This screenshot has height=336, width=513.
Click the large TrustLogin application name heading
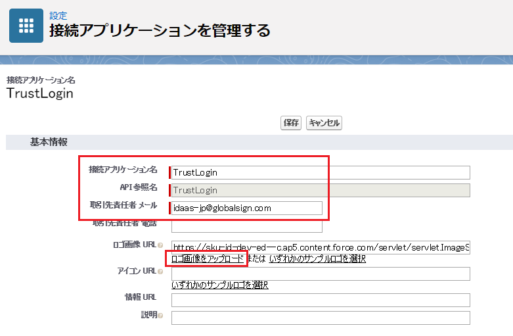click(x=39, y=93)
